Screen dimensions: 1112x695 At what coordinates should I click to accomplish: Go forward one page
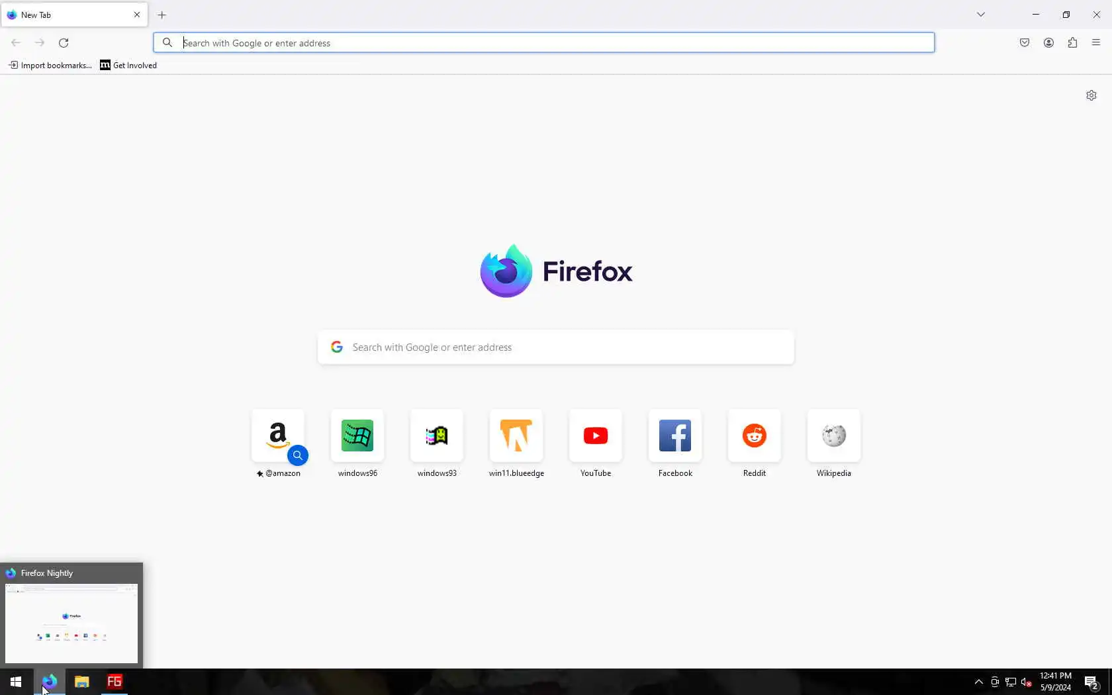click(x=40, y=42)
